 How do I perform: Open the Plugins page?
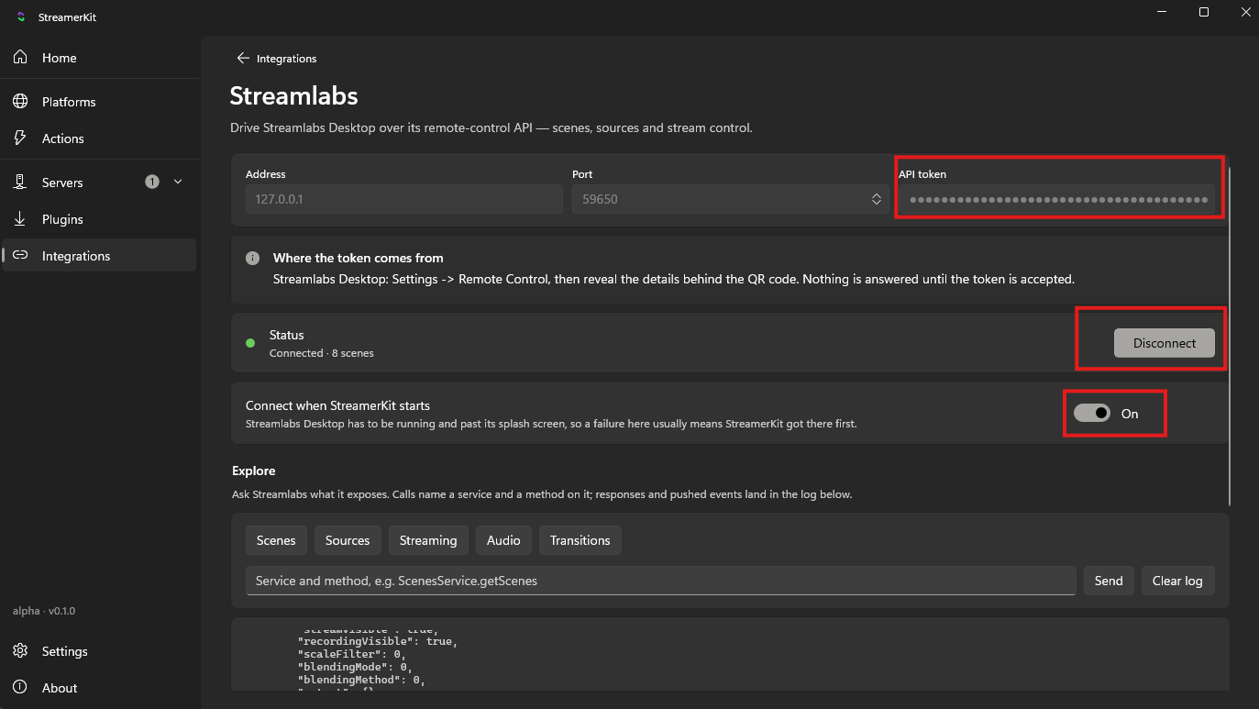(x=99, y=219)
